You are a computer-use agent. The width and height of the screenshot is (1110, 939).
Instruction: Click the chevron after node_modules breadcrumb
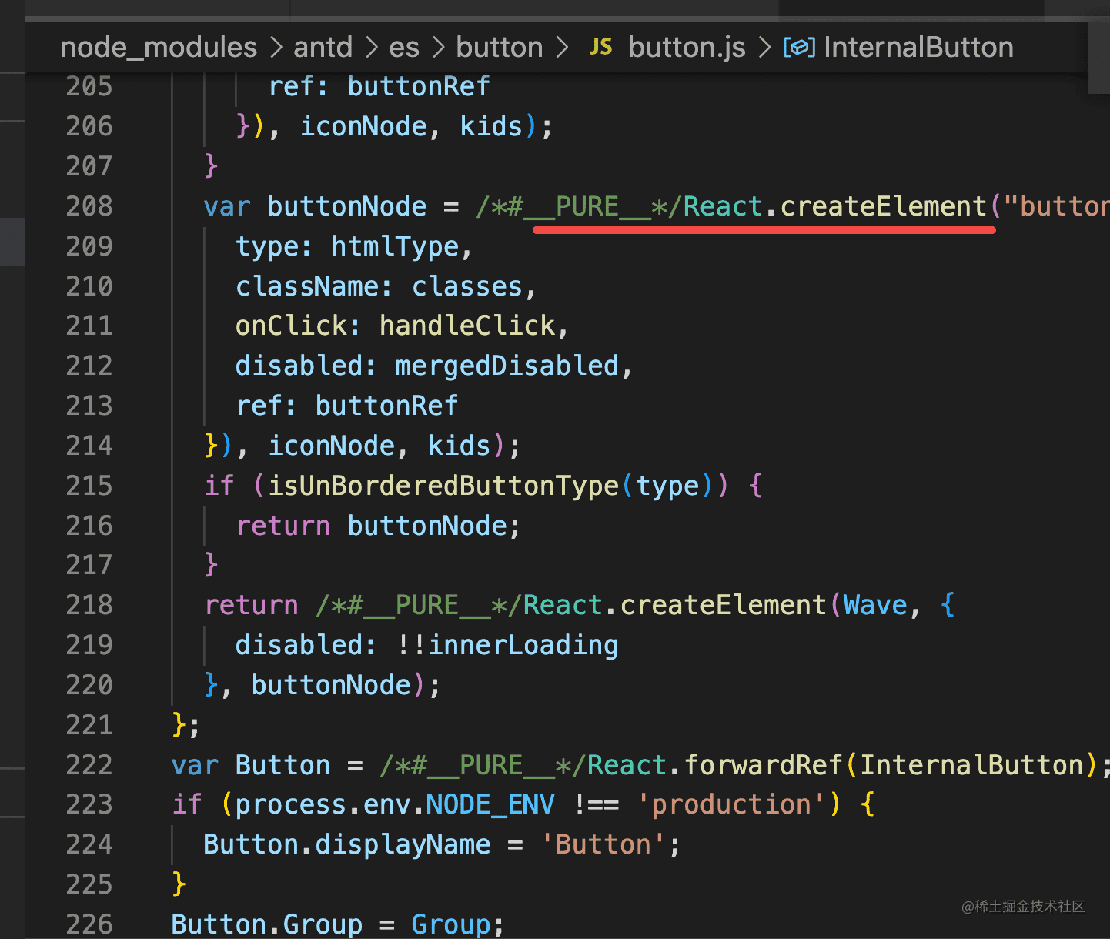(x=276, y=48)
